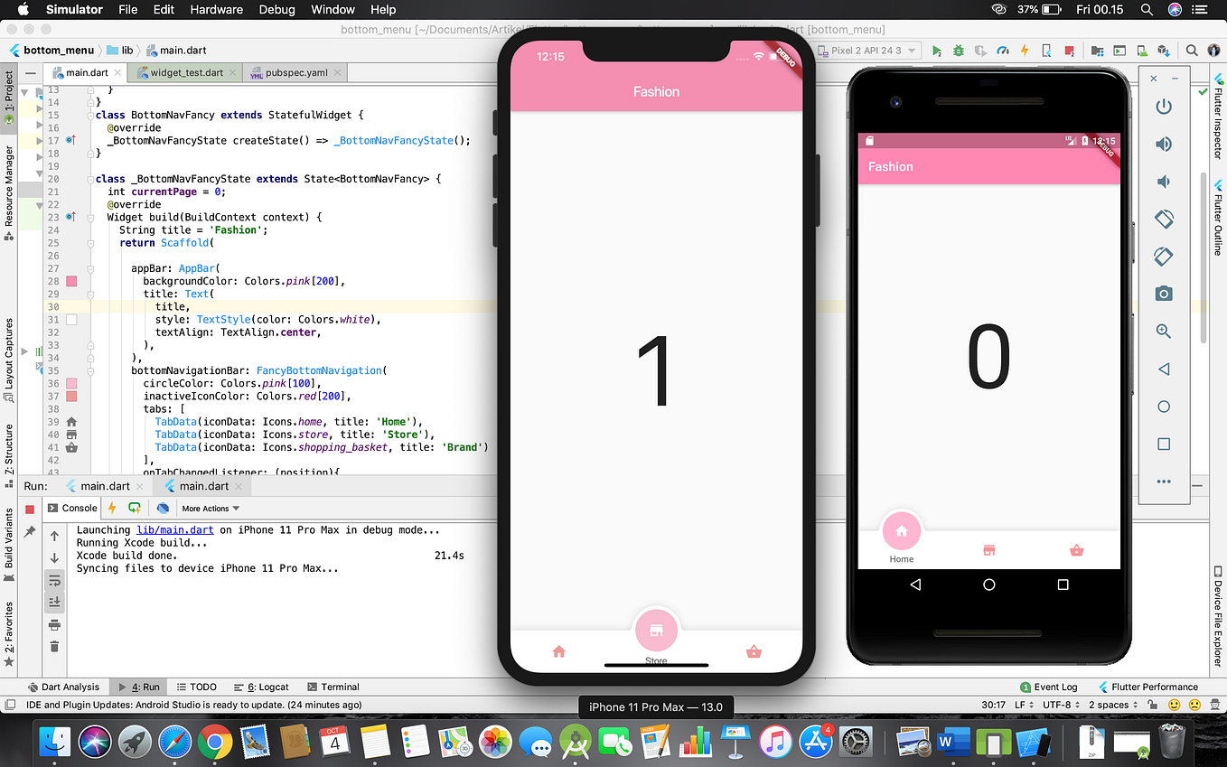Open the Pixel 2 API 24 device dropdown
The image size is (1227, 767).
pos(866,51)
